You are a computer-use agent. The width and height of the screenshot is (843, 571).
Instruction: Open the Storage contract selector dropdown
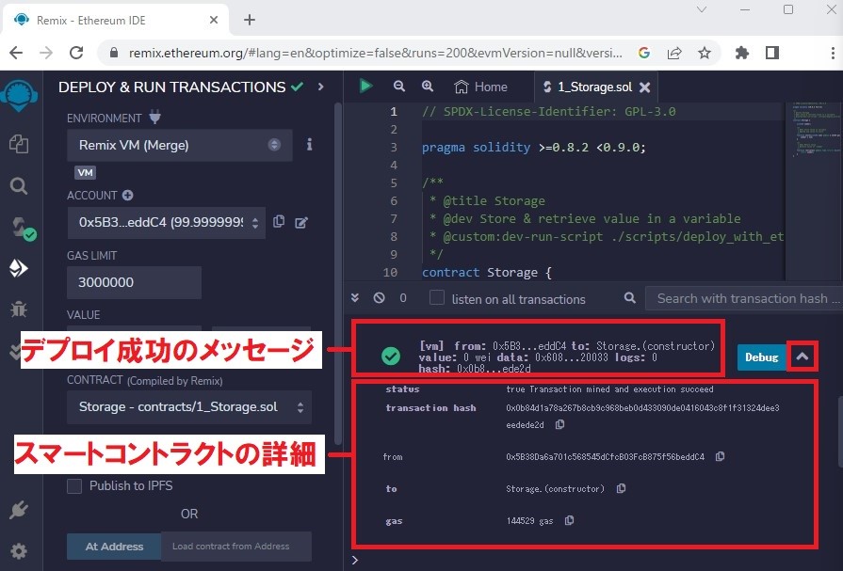(x=189, y=407)
